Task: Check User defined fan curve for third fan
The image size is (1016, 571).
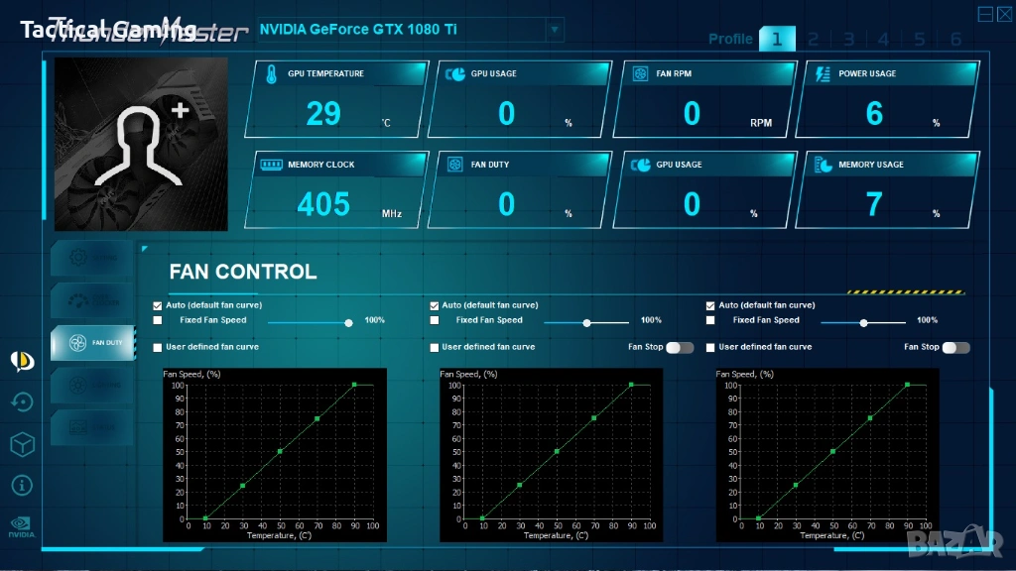Action: (710, 347)
